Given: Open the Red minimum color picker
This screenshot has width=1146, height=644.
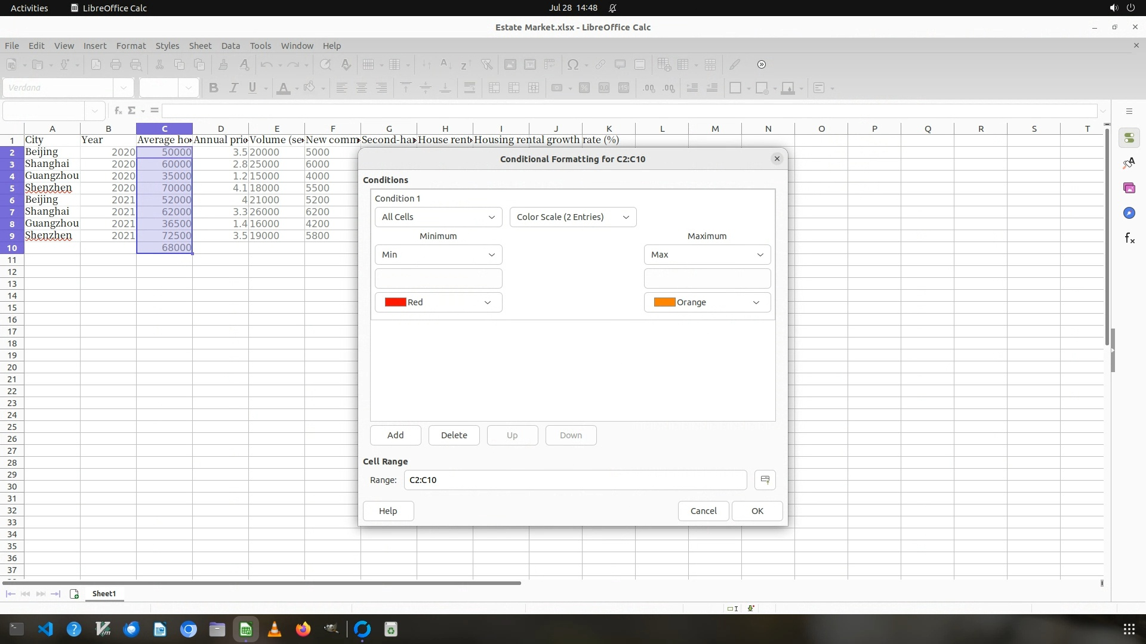Looking at the screenshot, I should point(438,302).
